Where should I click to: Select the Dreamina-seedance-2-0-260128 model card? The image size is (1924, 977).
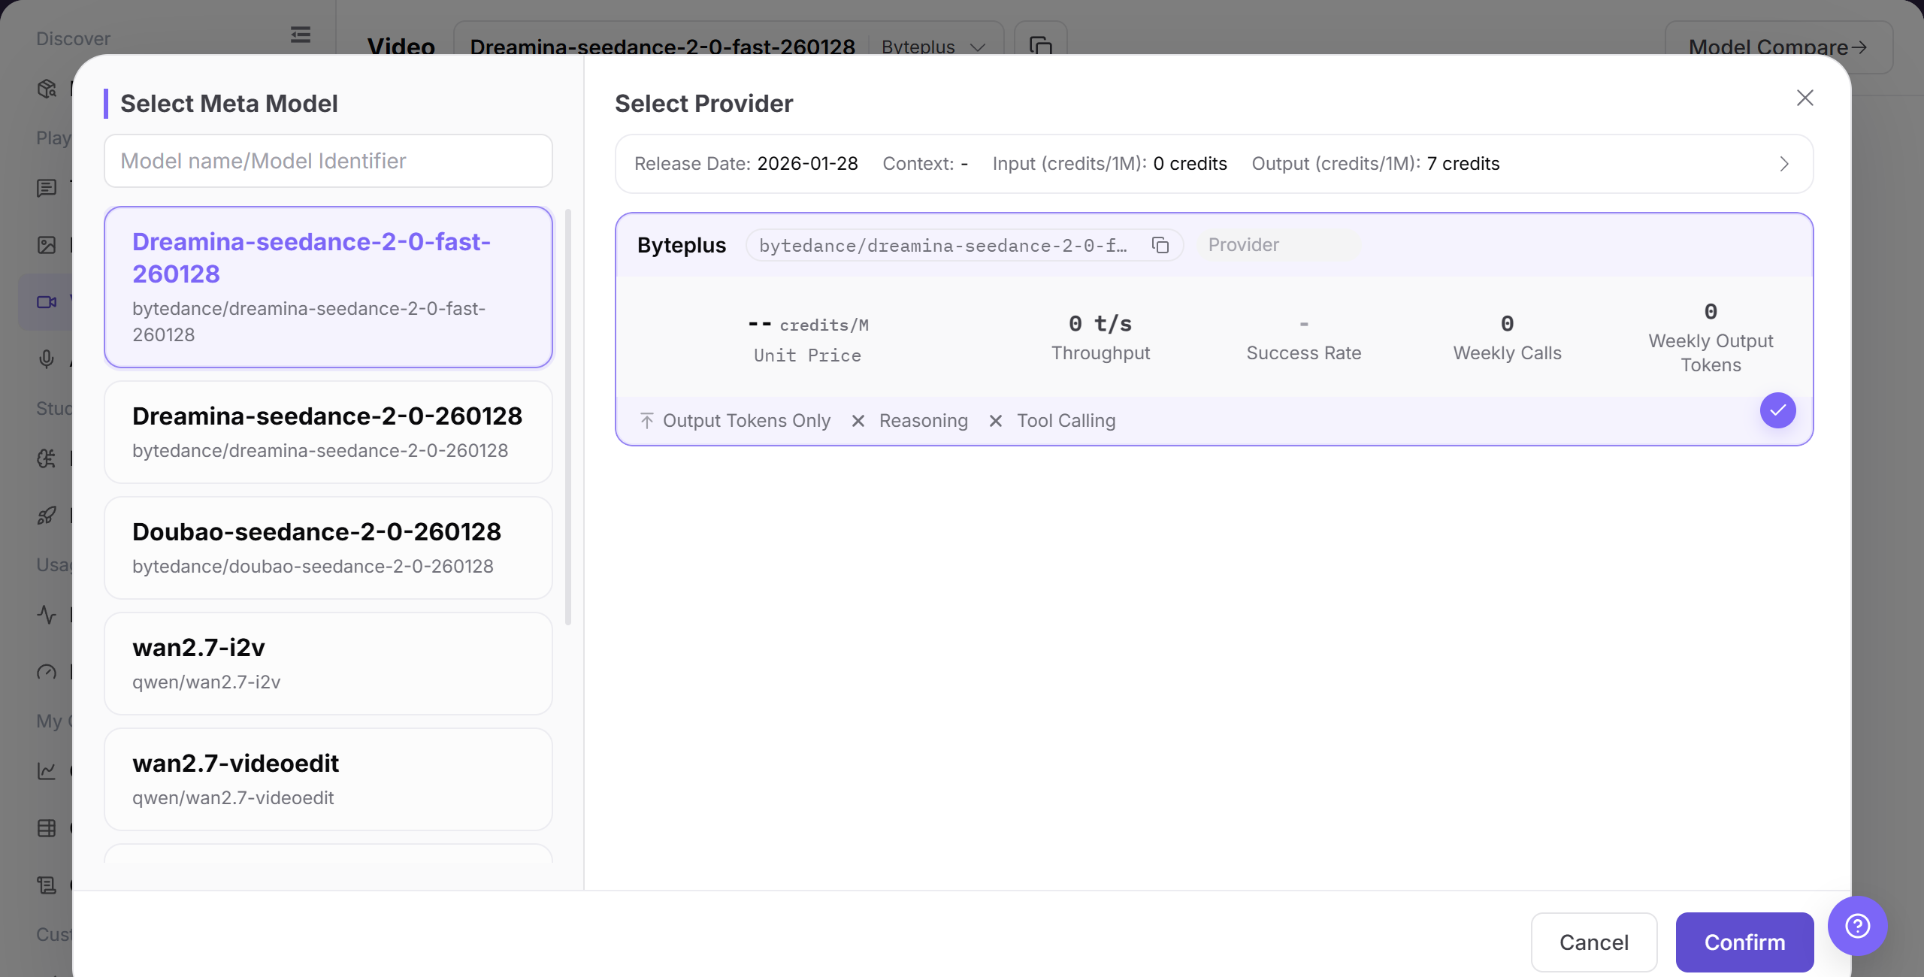pyautogui.click(x=328, y=432)
